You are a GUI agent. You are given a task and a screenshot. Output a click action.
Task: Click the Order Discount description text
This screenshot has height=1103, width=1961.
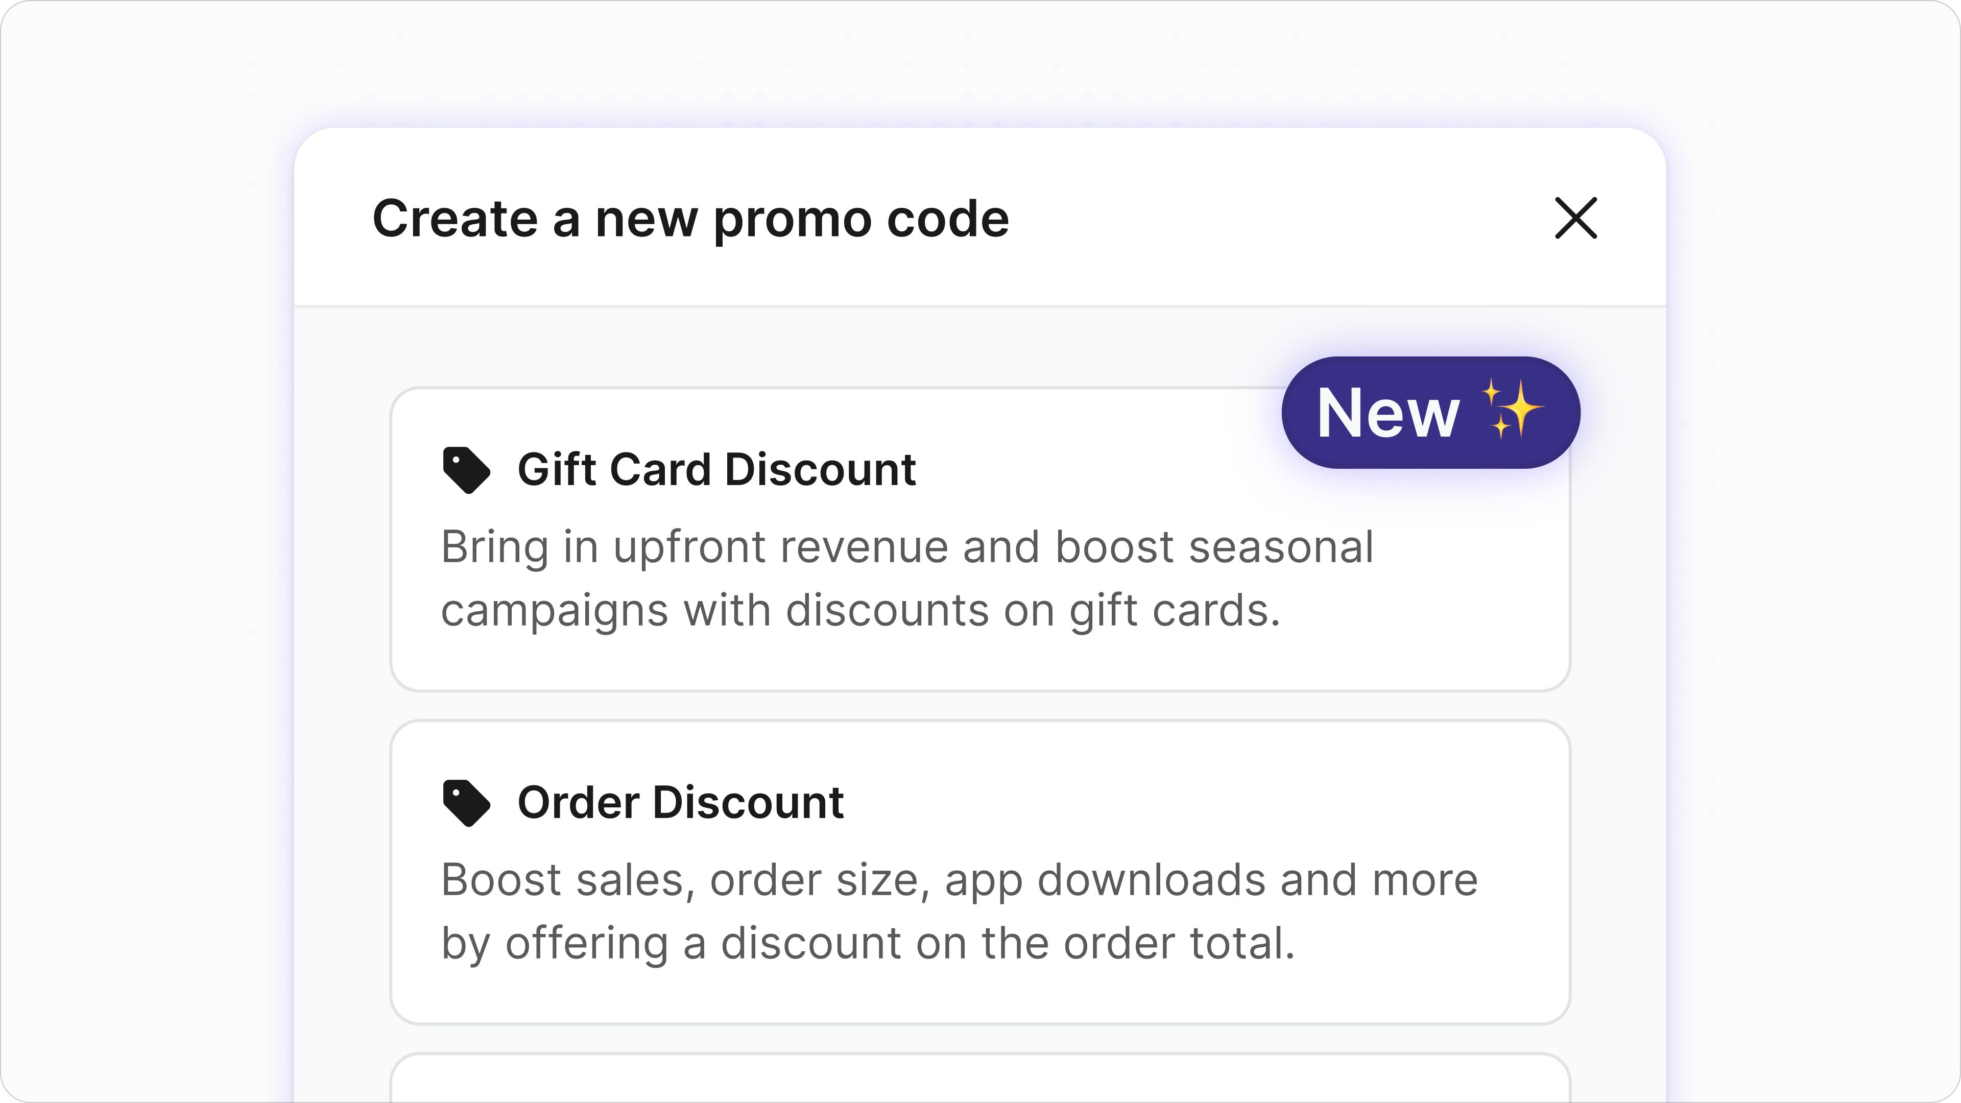point(959,911)
